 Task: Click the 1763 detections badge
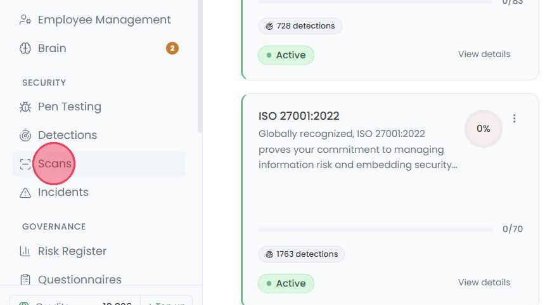coord(302,254)
